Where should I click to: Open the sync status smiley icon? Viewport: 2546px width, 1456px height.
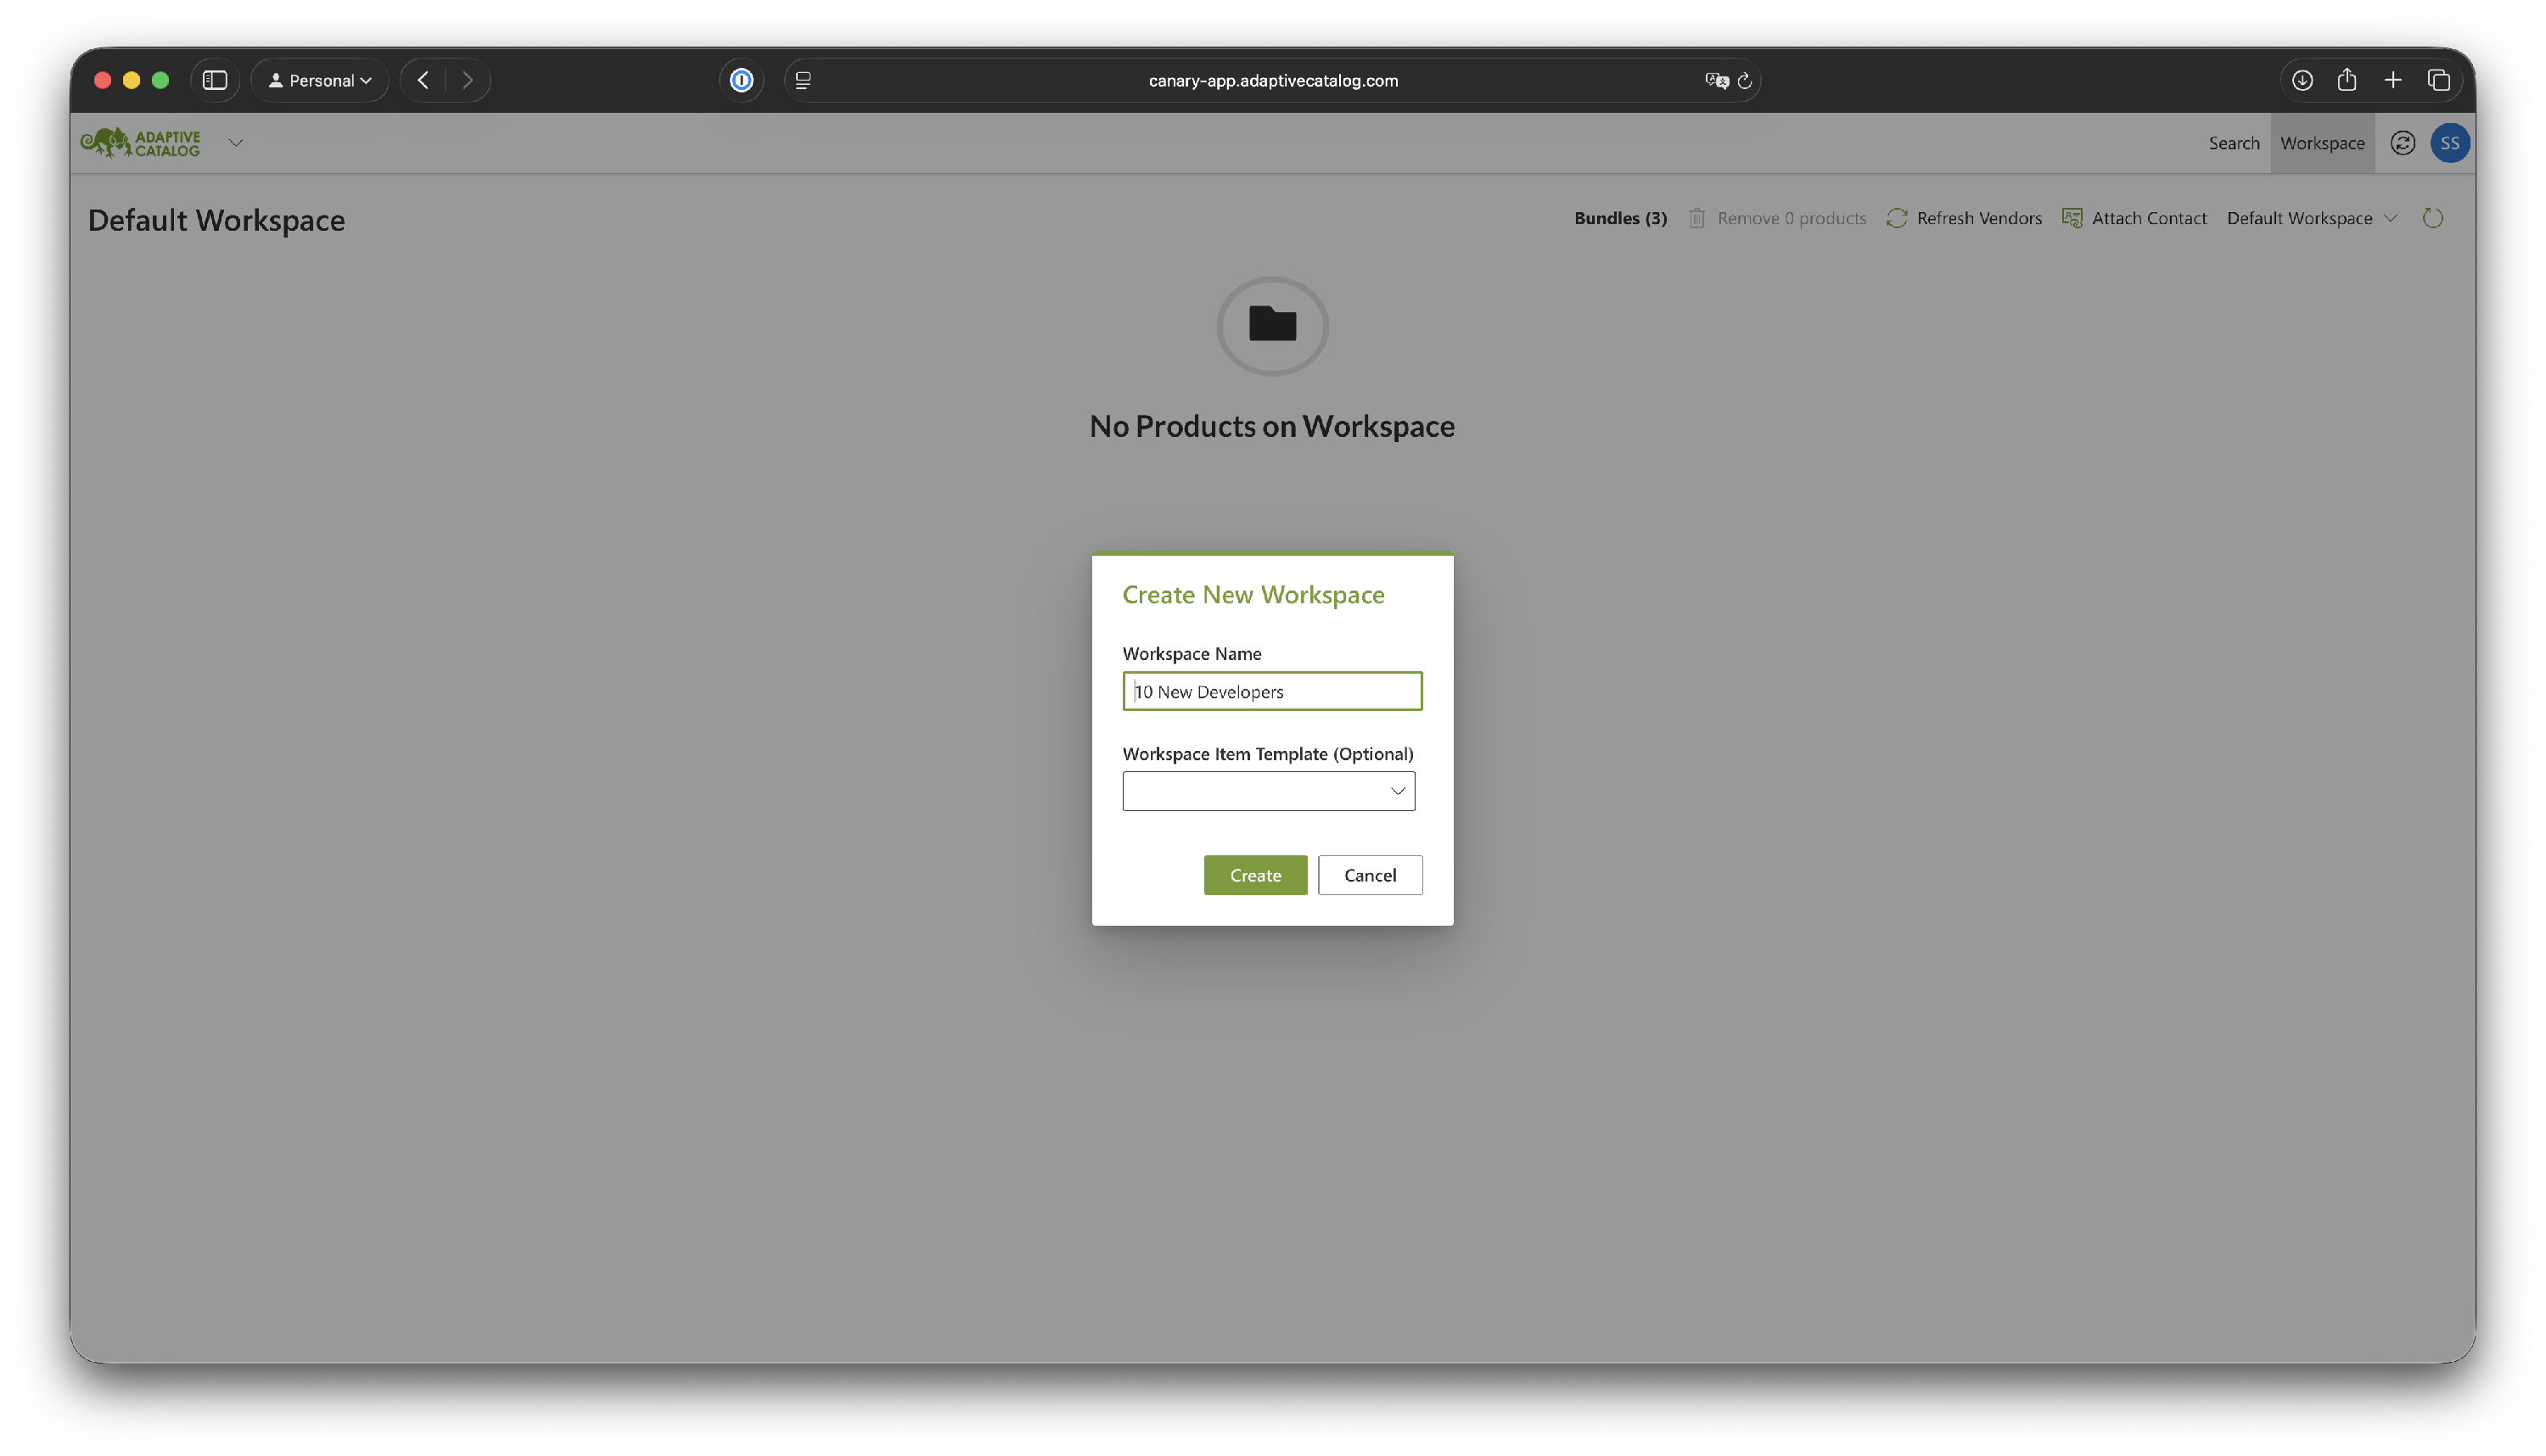point(2402,143)
